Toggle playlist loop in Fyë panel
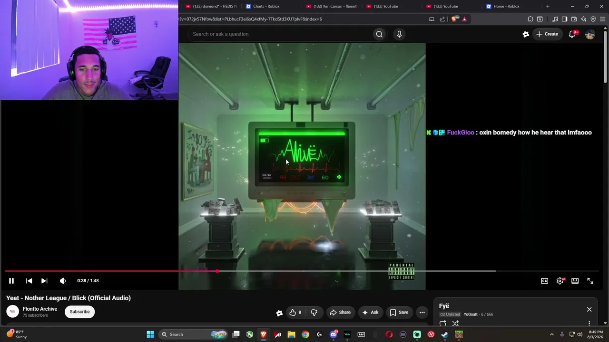Image resolution: width=609 pixels, height=342 pixels. coord(443,323)
